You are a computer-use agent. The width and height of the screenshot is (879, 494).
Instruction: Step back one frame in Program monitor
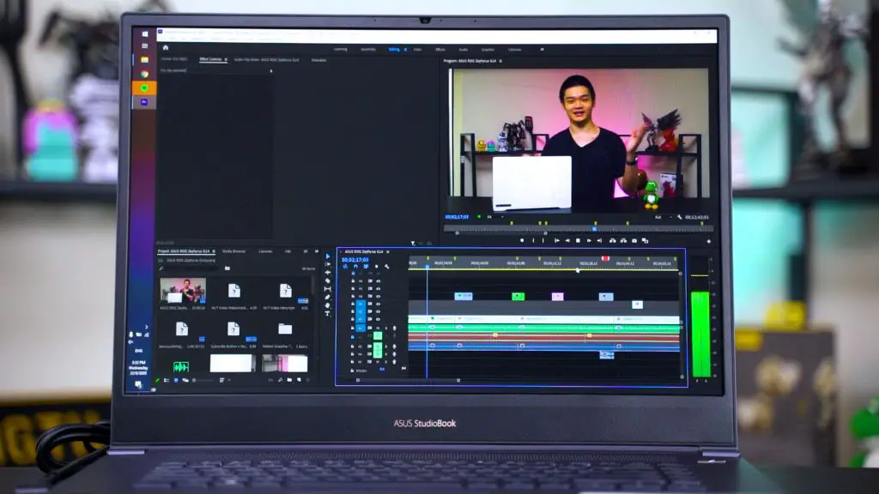point(567,241)
